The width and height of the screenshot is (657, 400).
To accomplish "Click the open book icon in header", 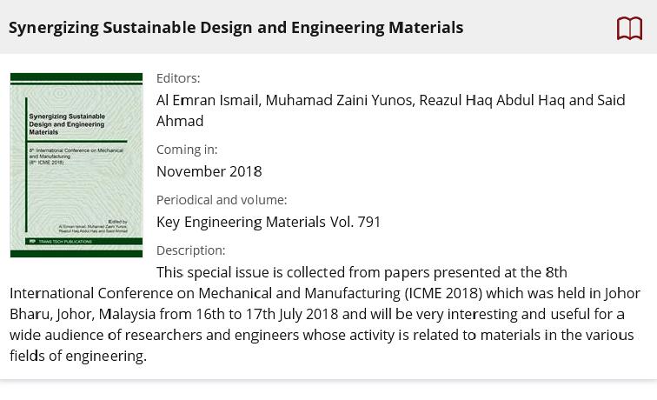I will click(x=629, y=28).
